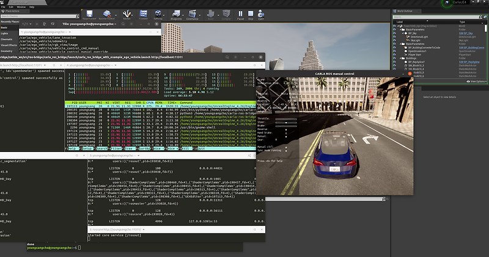Click the Edit BP_Sky link

[466, 34]
